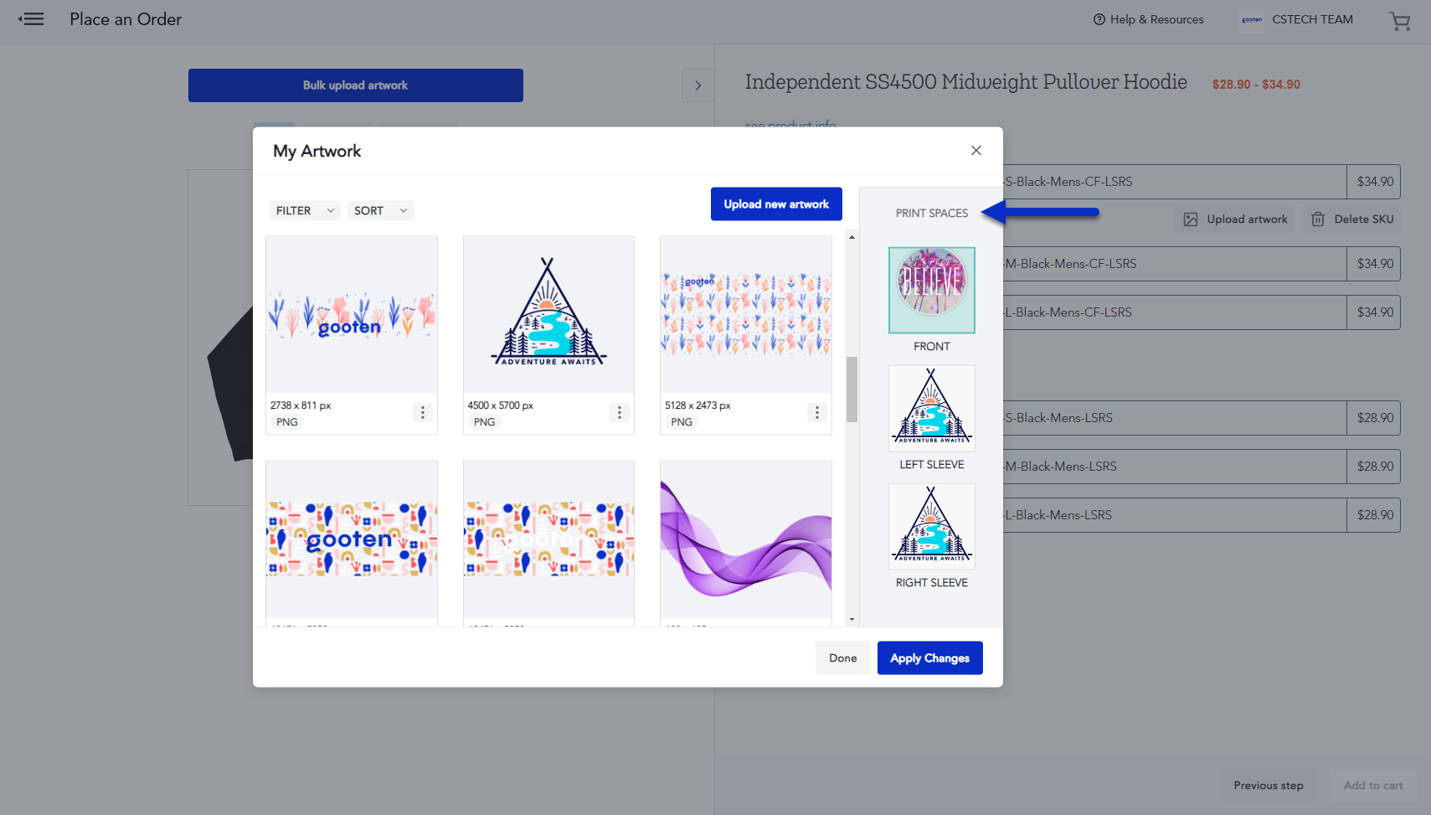Viewport: 1431px width, 815px height.
Task: Expand the SORT dropdown
Action: pos(380,211)
